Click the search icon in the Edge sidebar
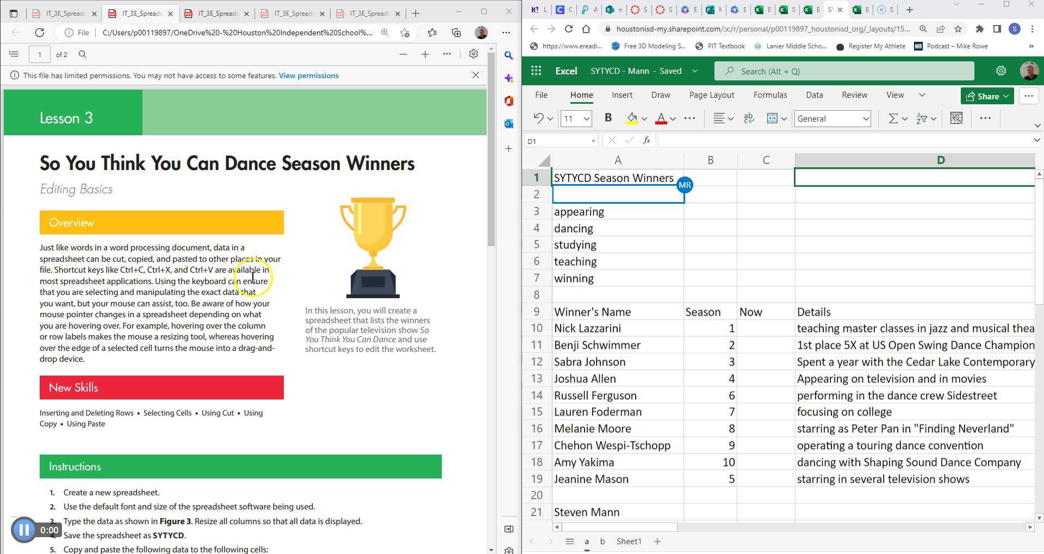The width and height of the screenshot is (1044, 554). coord(509,55)
